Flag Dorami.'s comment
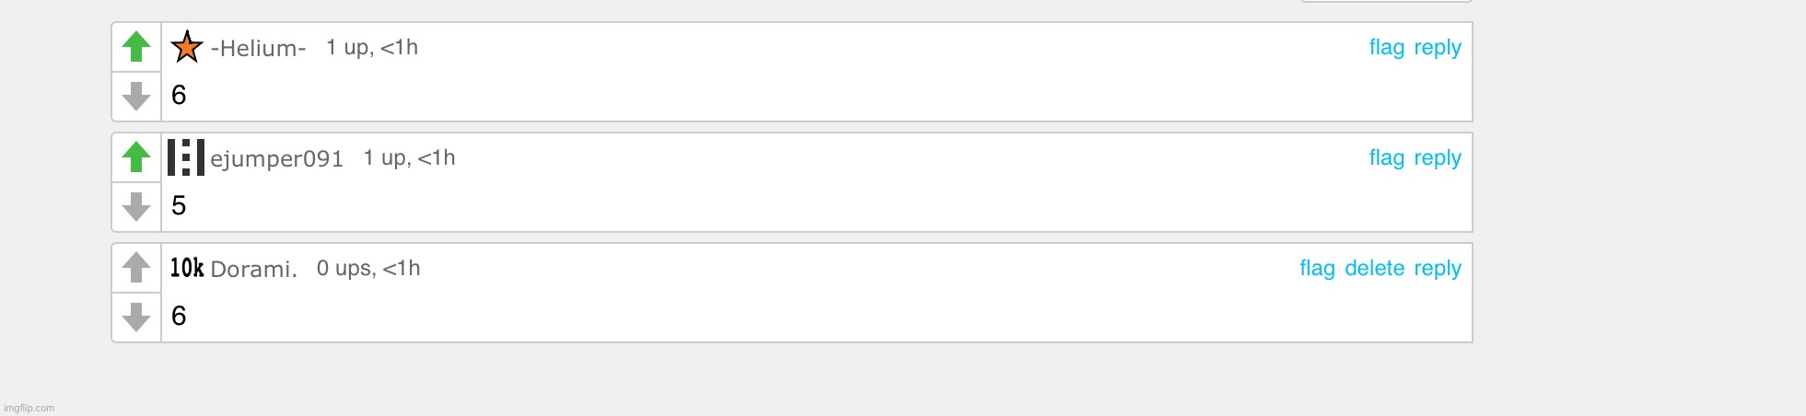The height and width of the screenshot is (416, 1806). [1317, 268]
